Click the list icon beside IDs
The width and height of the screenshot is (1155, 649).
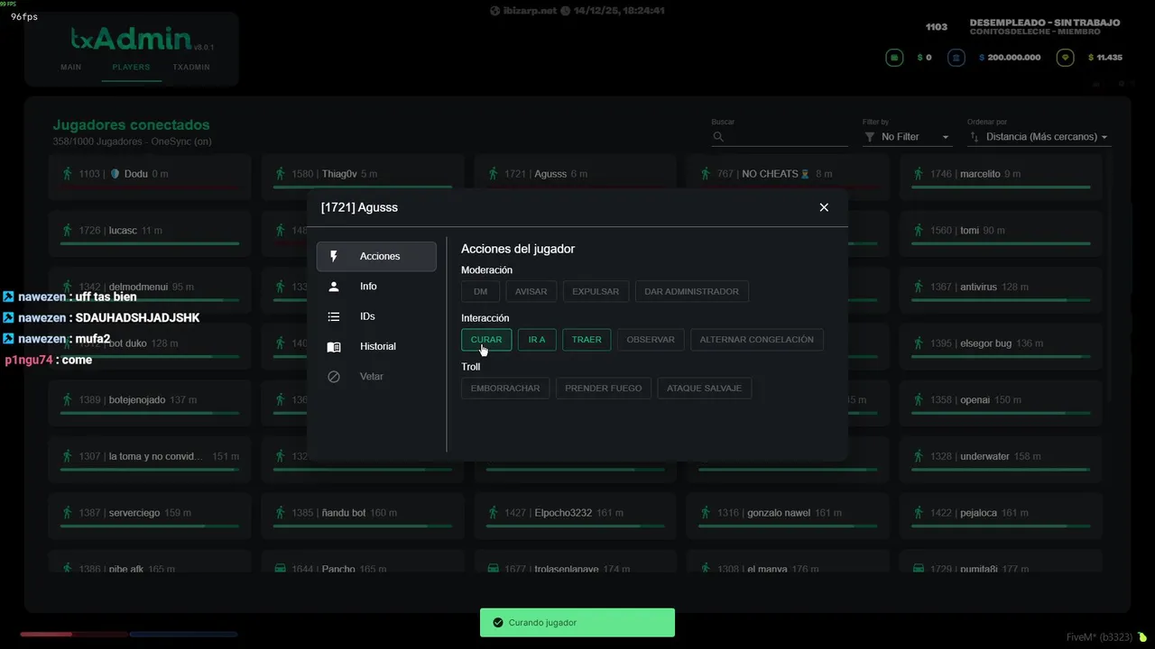pyautogui.click(x=334, y=316)
